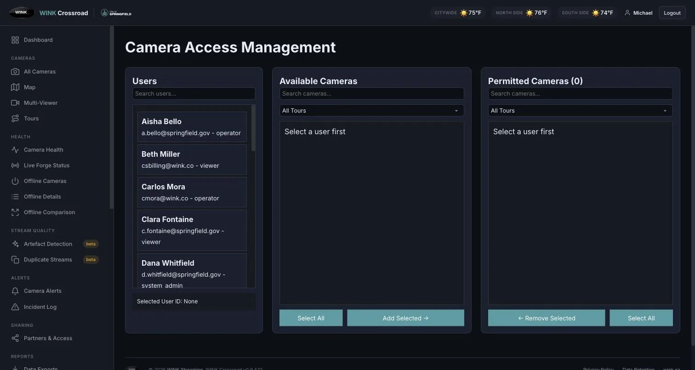Click the All Cameras camera icon
Viewport: 695px width, 370px height.
15,72
